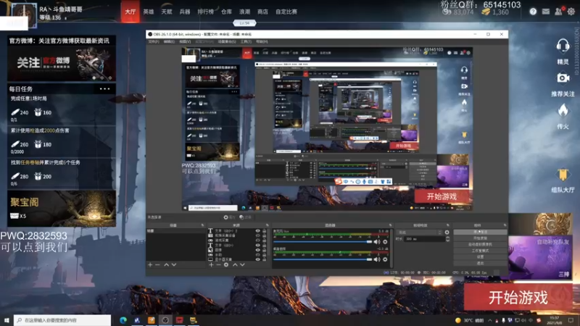Mute the desktop audio speaker icon
Screen dimensions: 580x326
(376, 259)
